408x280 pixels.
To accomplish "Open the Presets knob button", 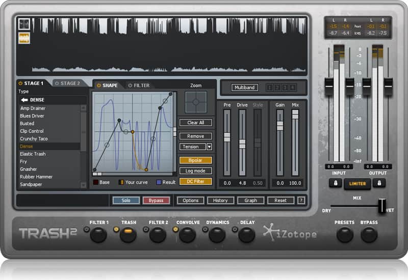I will [x=345, y=235].
